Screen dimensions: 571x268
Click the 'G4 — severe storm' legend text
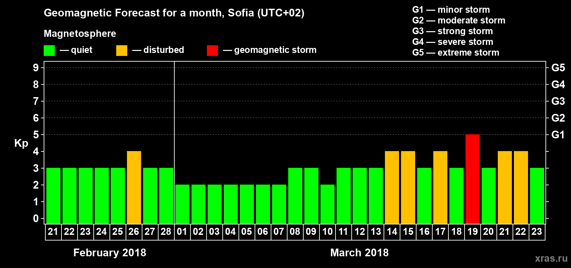coord(453,42)
